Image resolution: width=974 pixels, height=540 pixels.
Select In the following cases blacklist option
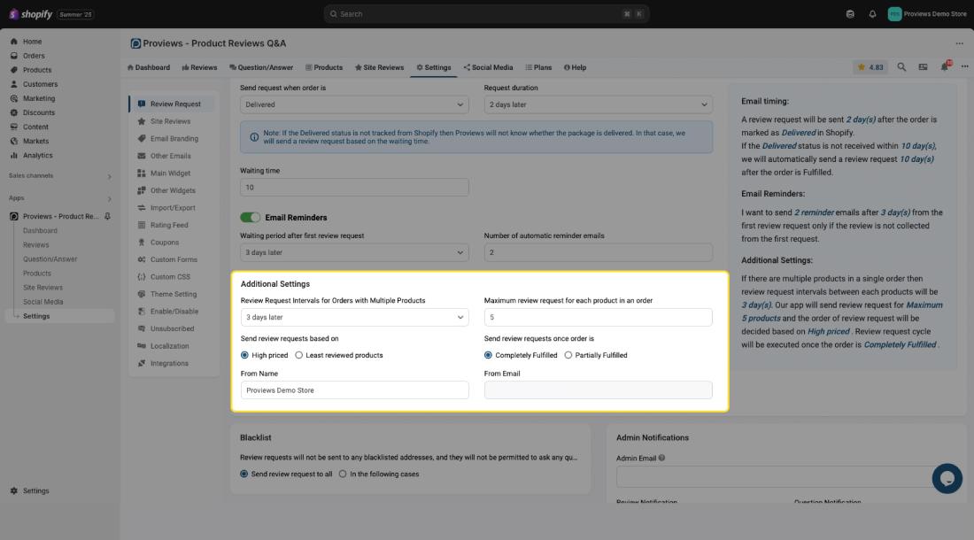[x=343, y=474]
